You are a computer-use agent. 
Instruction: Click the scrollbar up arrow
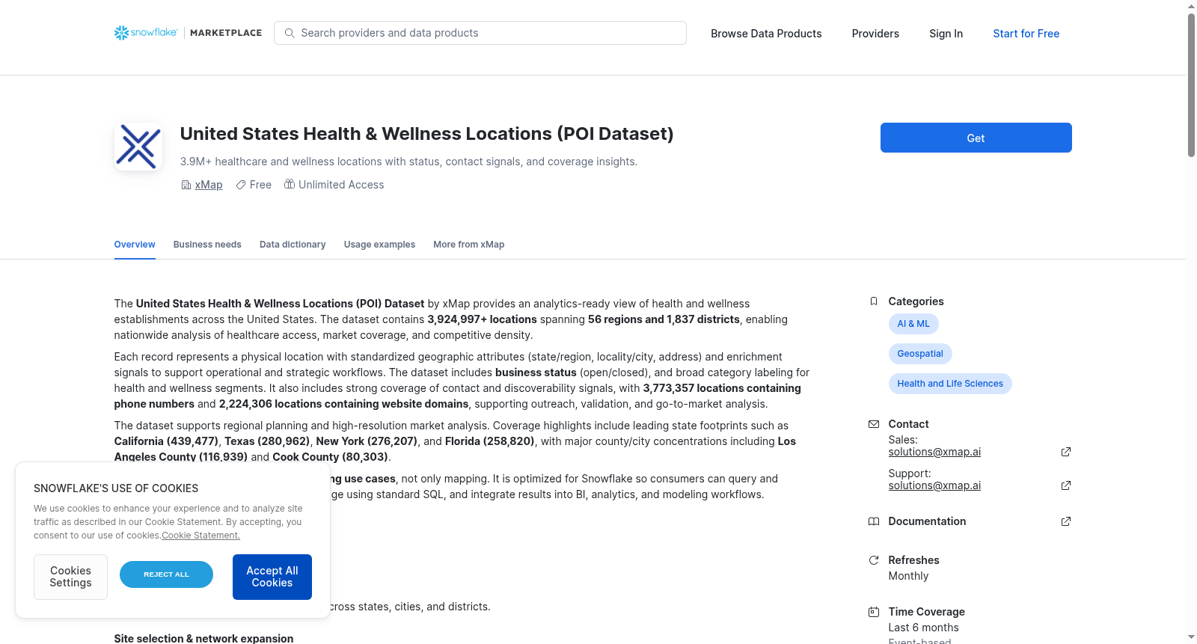pyautogui.click(x=1191, y=6)
